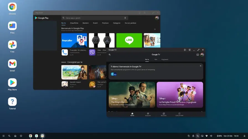This screenshot has height=139, width=248.
Task: Open Google Play profile avatar
Action: tap(157, 18)
